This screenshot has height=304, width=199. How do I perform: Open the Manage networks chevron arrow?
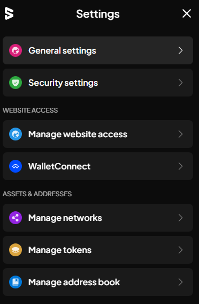click(180, 218)
